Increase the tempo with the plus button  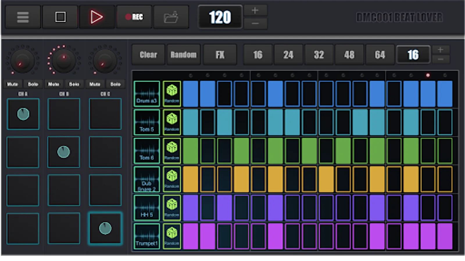click(x=255, y=11)
